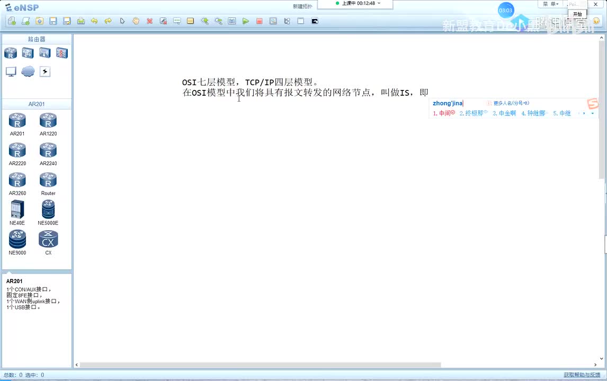Pick the AR1220 router model
The image size is (607, 381).
click(48, 124)
